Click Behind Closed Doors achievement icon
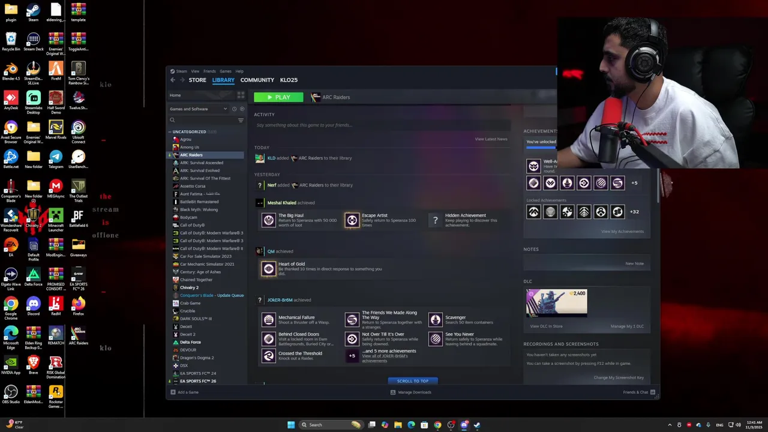Image resolution: width=768 pixels, height=432 pixels. (268, 339)
